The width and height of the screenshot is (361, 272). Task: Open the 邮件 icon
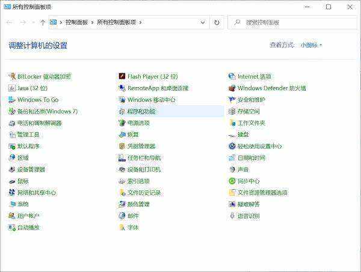click(122, 216)
